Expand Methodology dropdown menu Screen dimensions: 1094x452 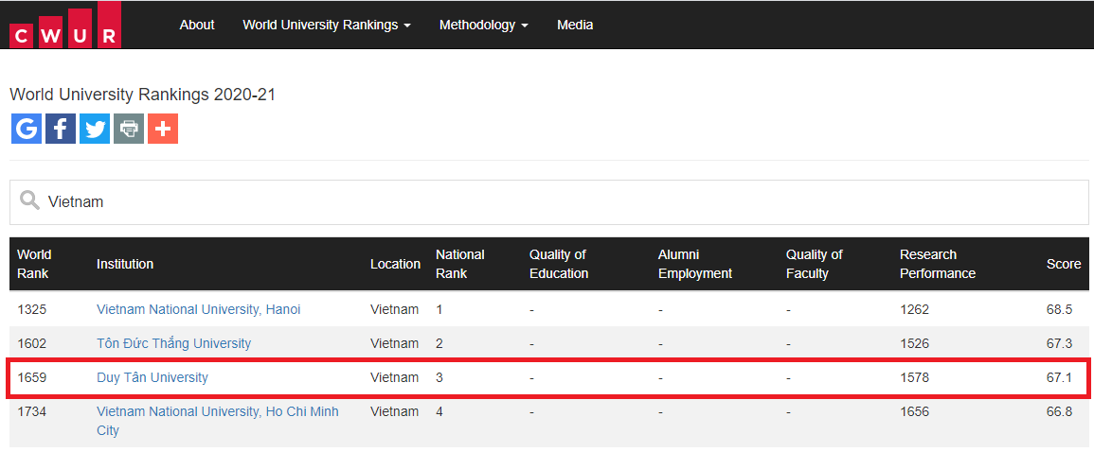[483, 25]
